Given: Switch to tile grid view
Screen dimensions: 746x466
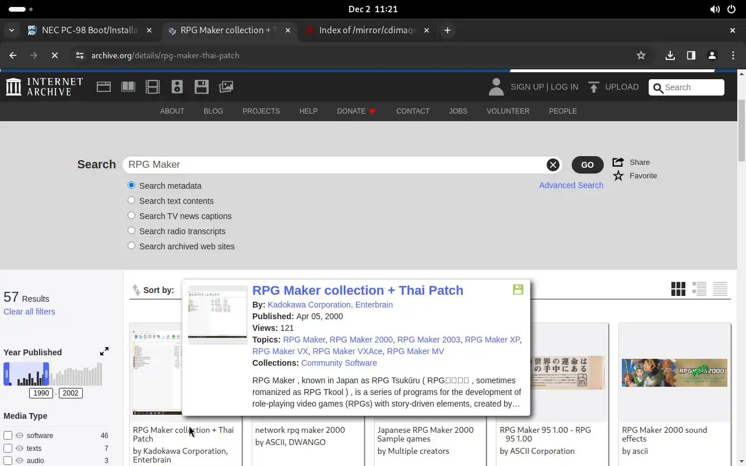Looking at the screenshot, I should [678, 289].
